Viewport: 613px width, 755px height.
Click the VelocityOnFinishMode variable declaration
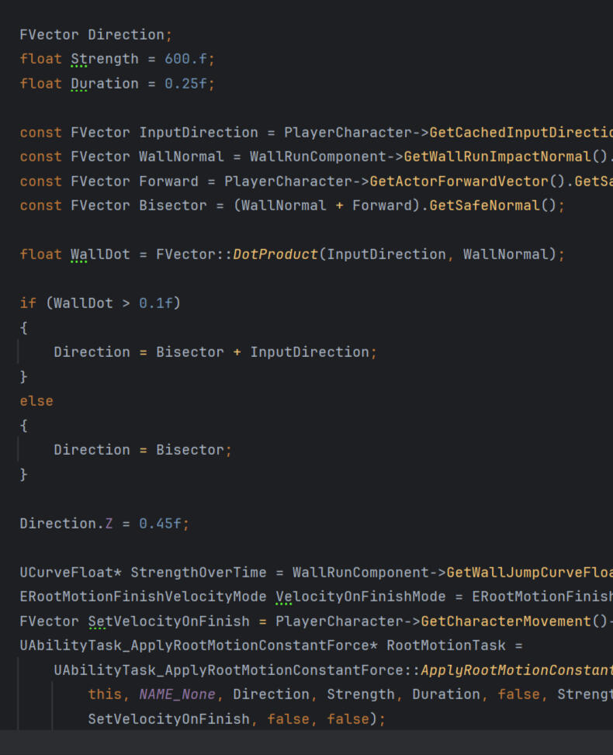coord(361,597)
